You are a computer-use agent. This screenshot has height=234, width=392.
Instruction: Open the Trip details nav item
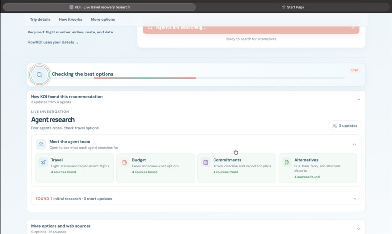(40, 19)
